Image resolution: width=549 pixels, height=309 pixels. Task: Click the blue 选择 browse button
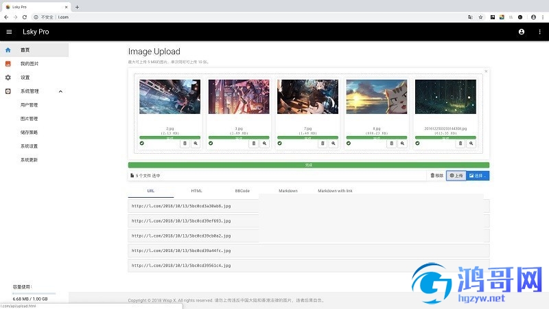click(x=478, y=176)
